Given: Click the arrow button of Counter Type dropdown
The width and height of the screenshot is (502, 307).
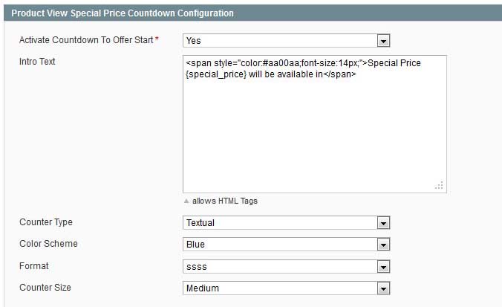Looking at the screenshot, I should (x=383, y=223).
